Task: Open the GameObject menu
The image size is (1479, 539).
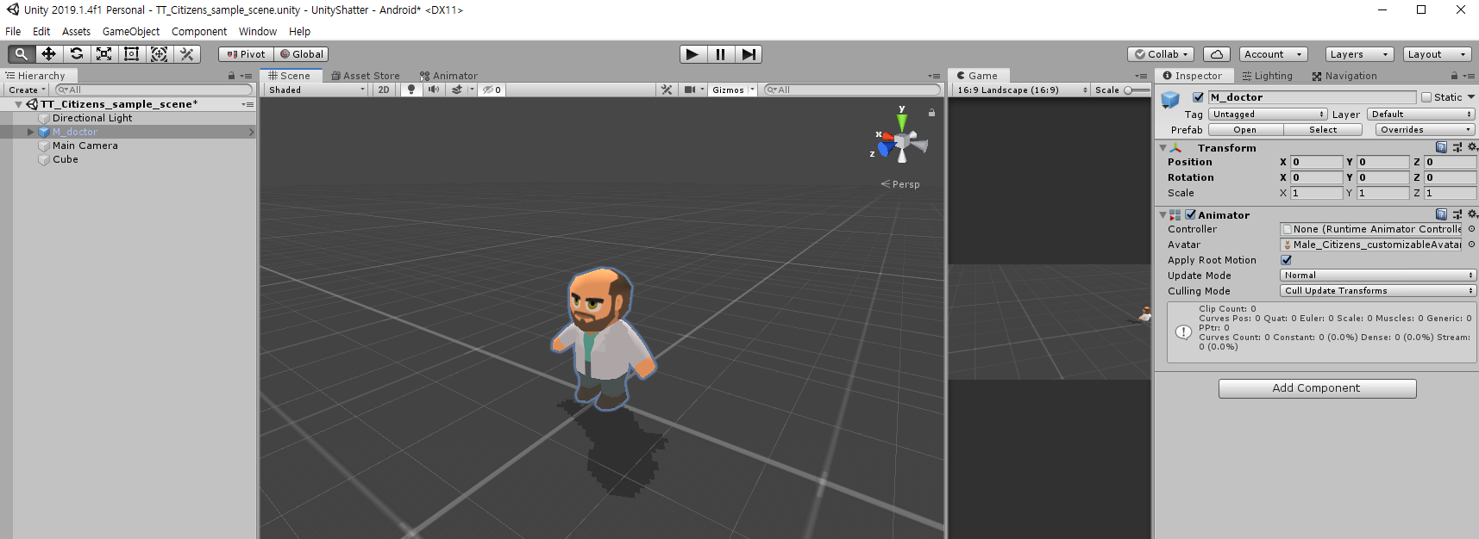Action: pos(131,32)
